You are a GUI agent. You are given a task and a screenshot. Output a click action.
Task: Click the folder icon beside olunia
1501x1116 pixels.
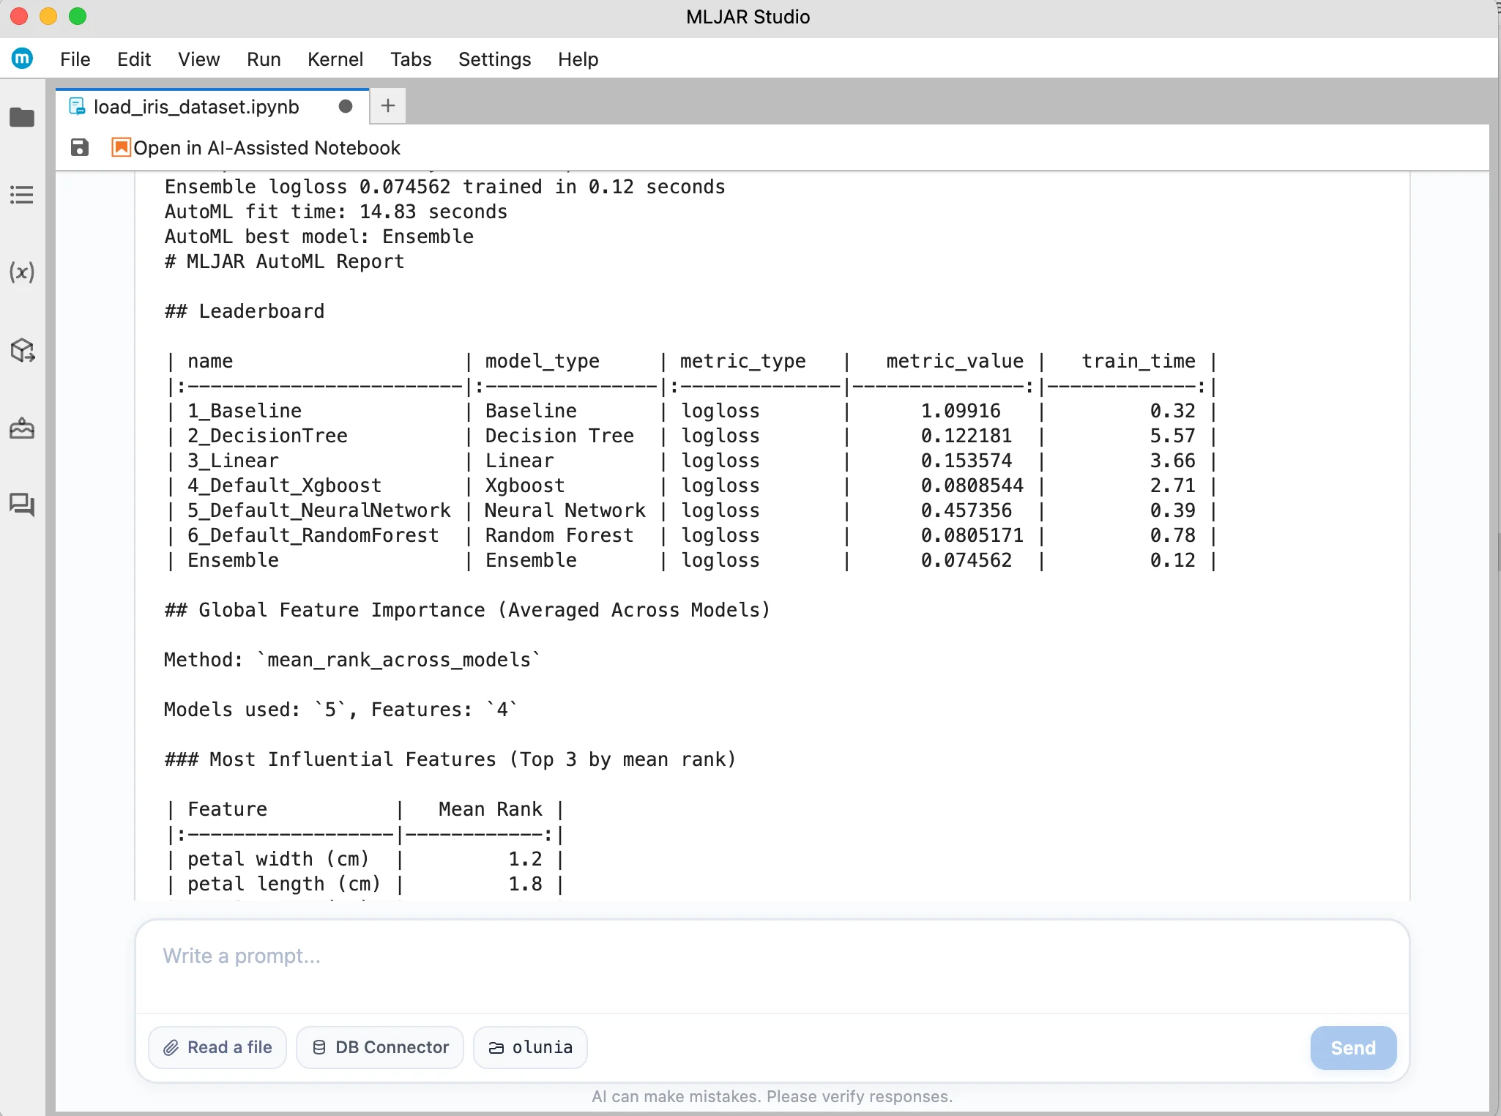pos(496,1048)
